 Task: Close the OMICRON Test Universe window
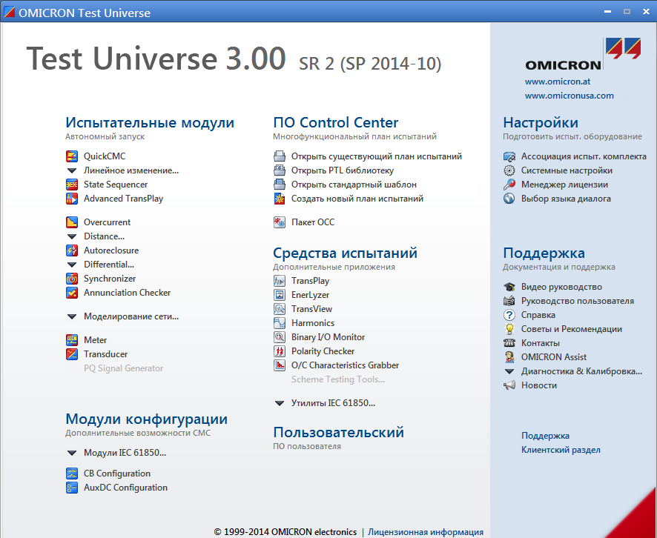pyautogui.click(x=646, y=12)
